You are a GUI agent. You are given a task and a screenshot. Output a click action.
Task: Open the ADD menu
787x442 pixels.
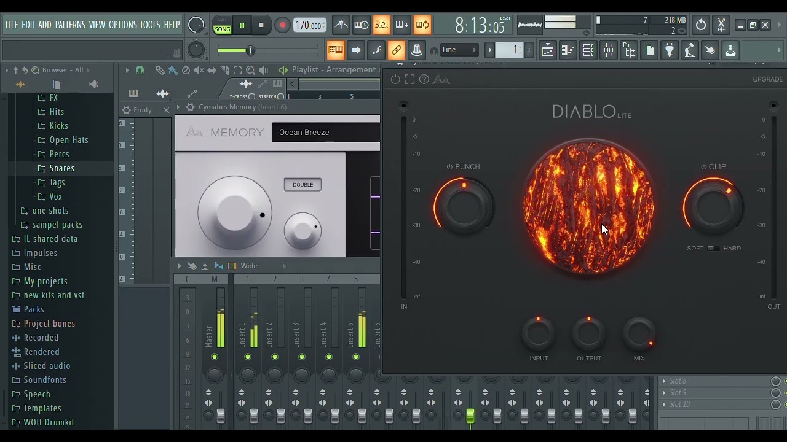45,25
